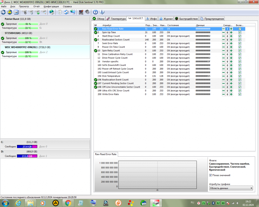The height and width of the screenshot is (207, 259).
Task: Click minus offset icon for Seek Error Rate
Action: (x=223, y=43)
